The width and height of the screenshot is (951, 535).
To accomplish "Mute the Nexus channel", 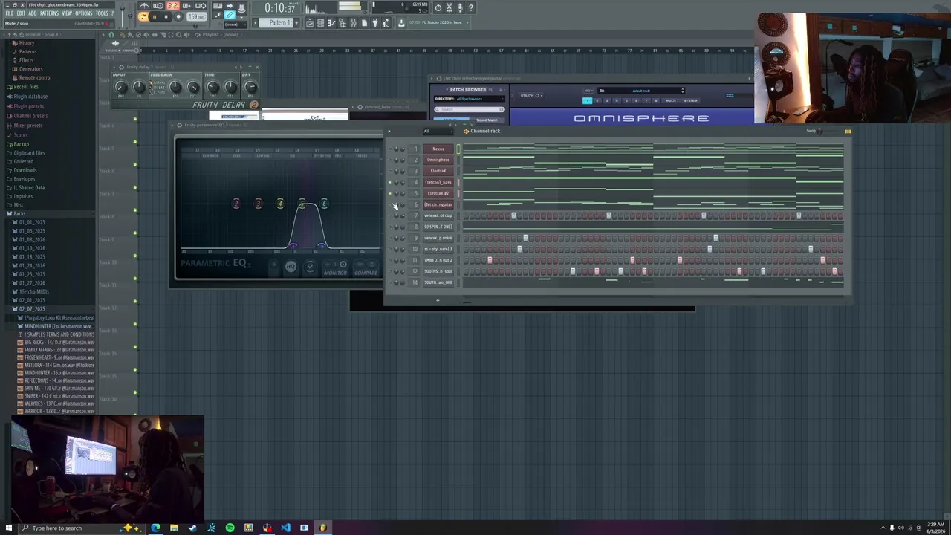I will (x=390, y=149).
